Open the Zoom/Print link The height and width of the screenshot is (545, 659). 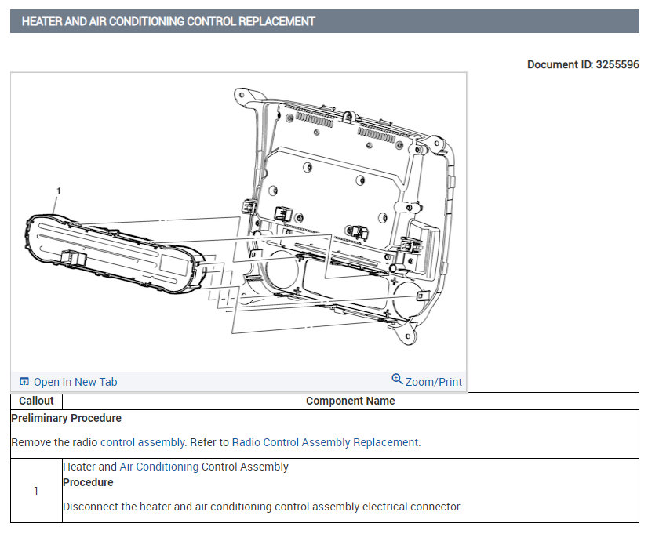point(433,382)
